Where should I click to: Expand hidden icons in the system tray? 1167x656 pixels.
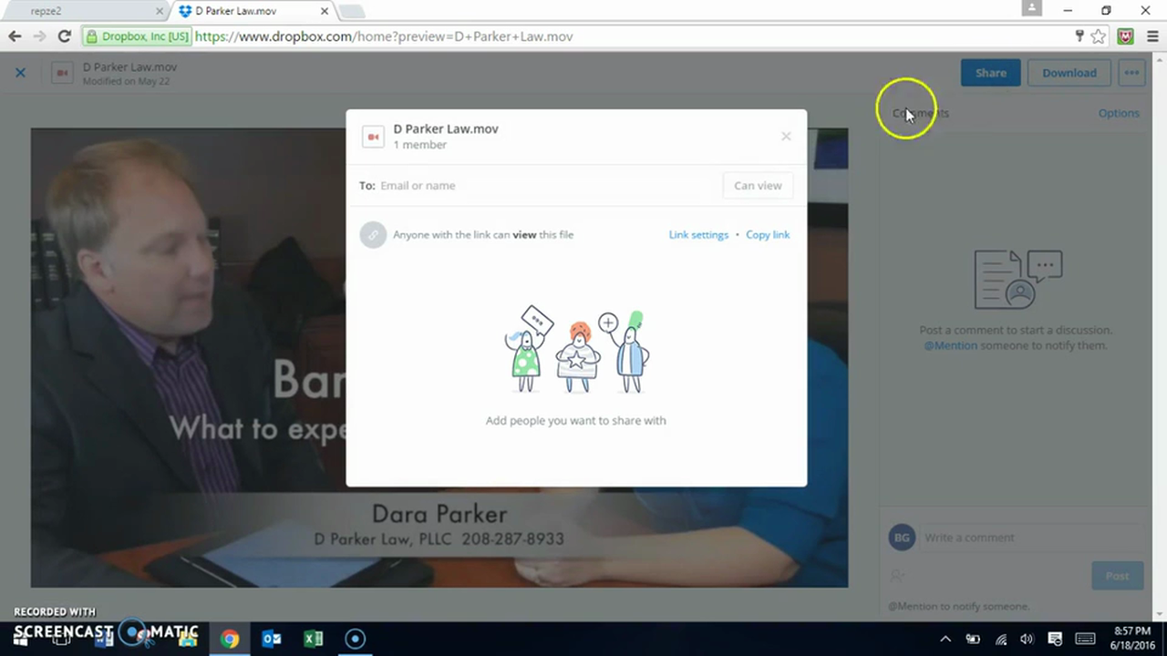pyautogui.click(x=945, y=639)
